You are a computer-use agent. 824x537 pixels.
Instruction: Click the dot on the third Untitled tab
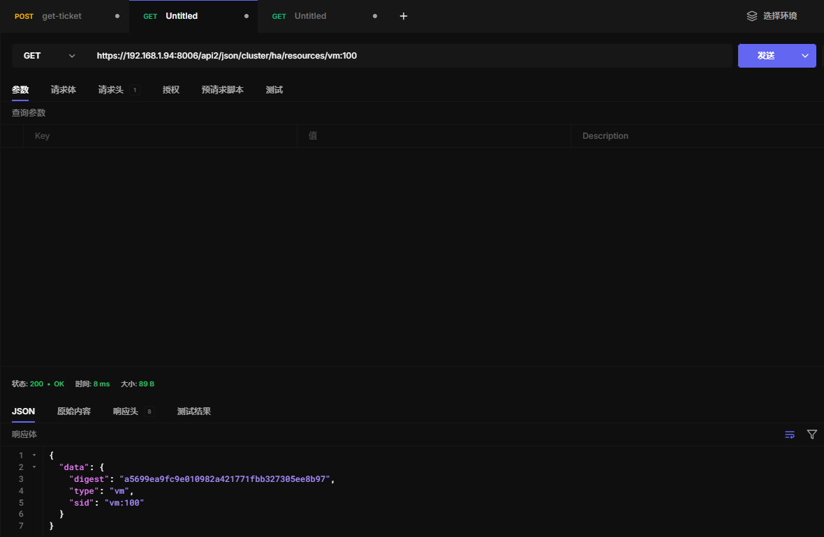[375, 16]
